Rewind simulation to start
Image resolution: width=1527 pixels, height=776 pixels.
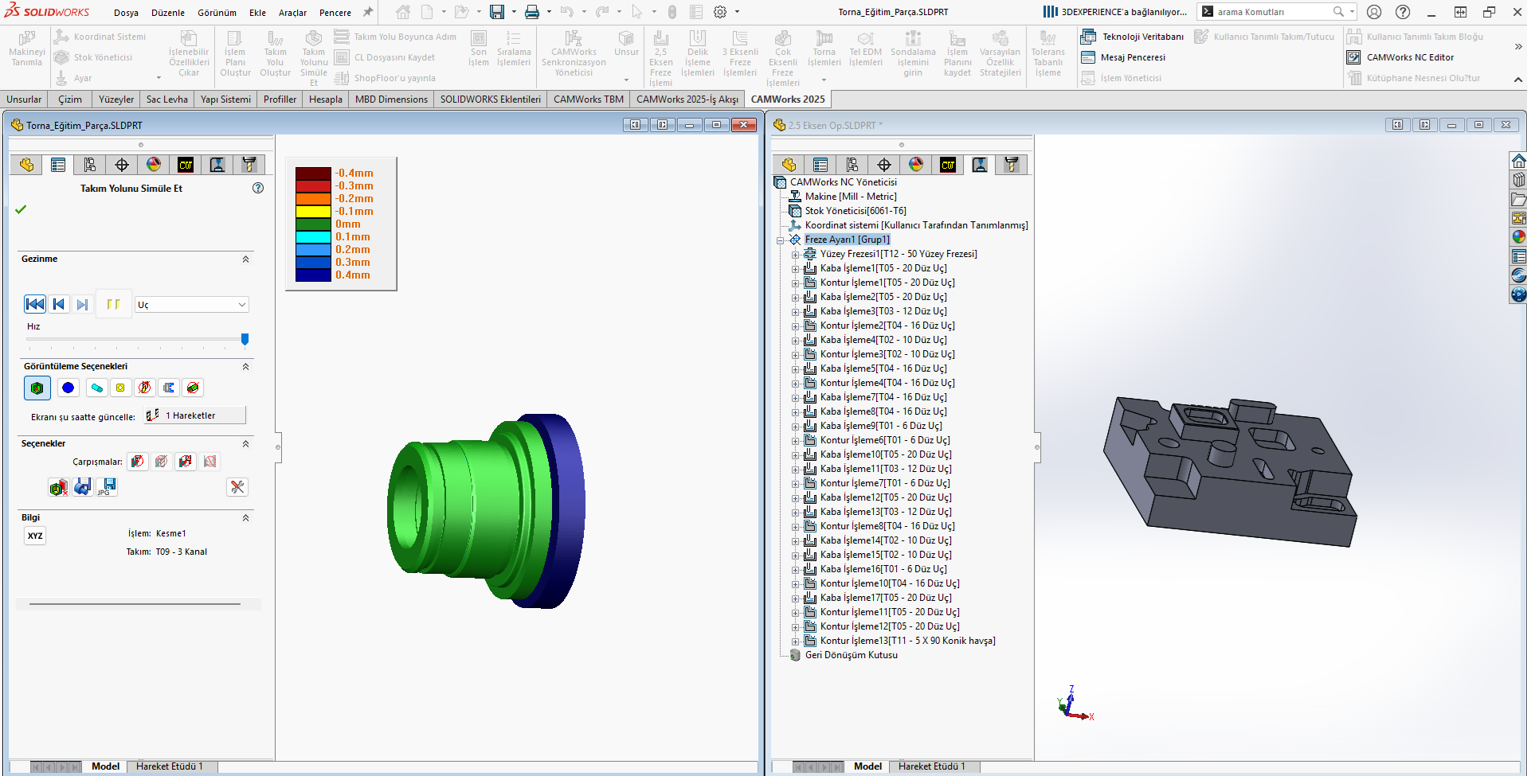tap(35, 304)
